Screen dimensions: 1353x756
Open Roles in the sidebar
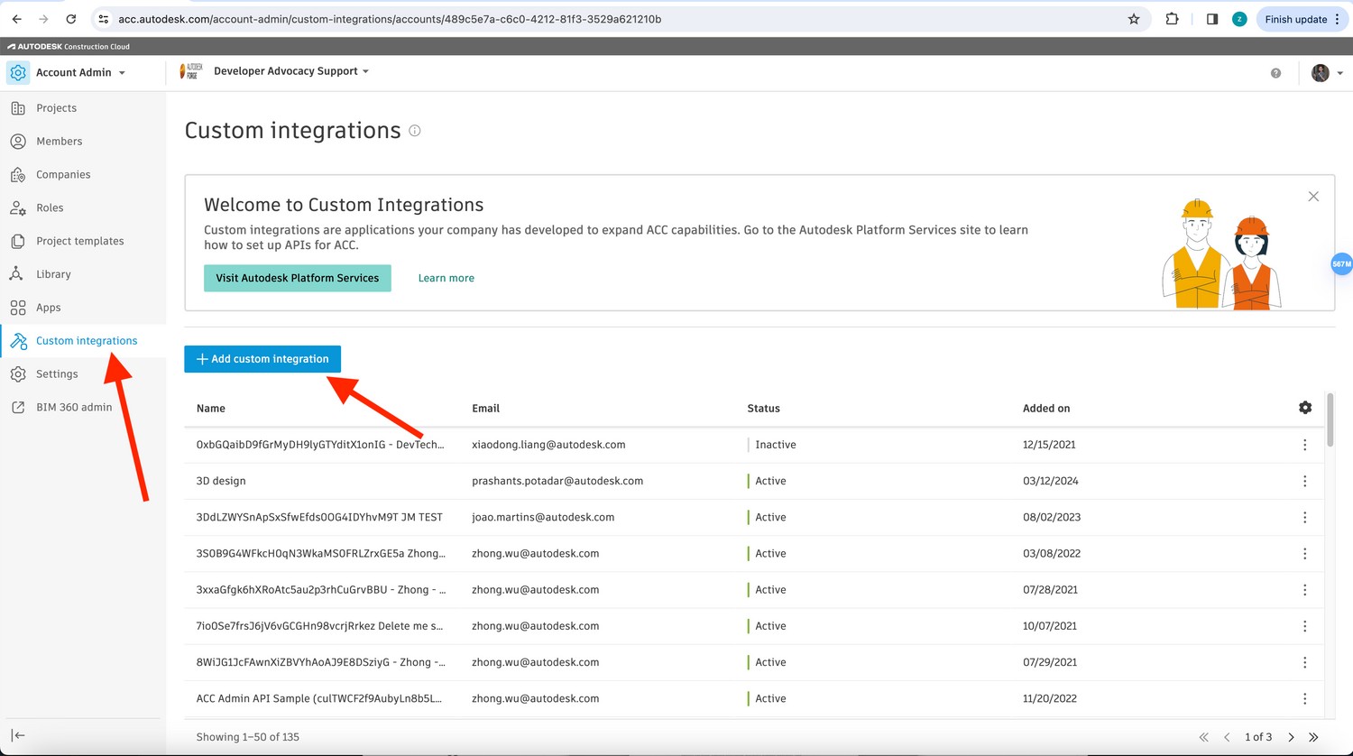(50, 208)
